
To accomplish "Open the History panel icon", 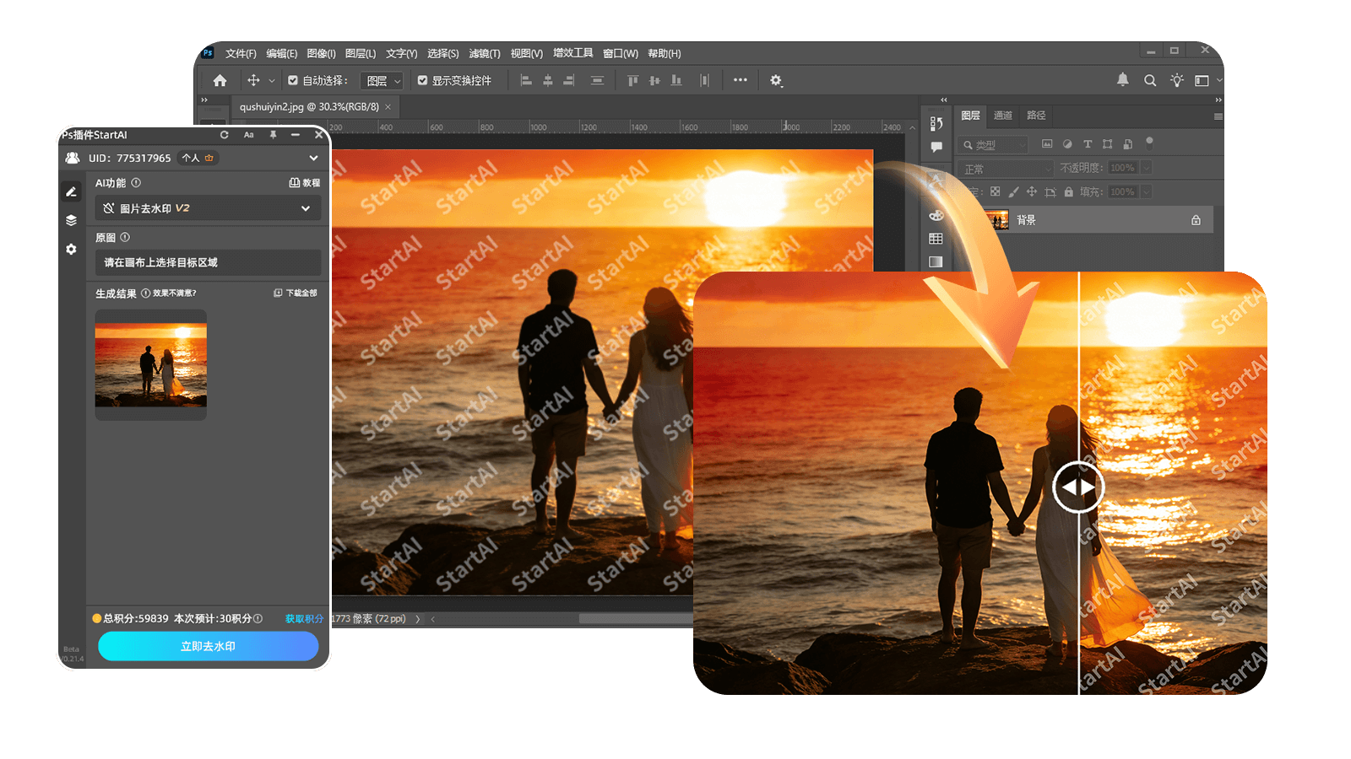I will 936,124.
